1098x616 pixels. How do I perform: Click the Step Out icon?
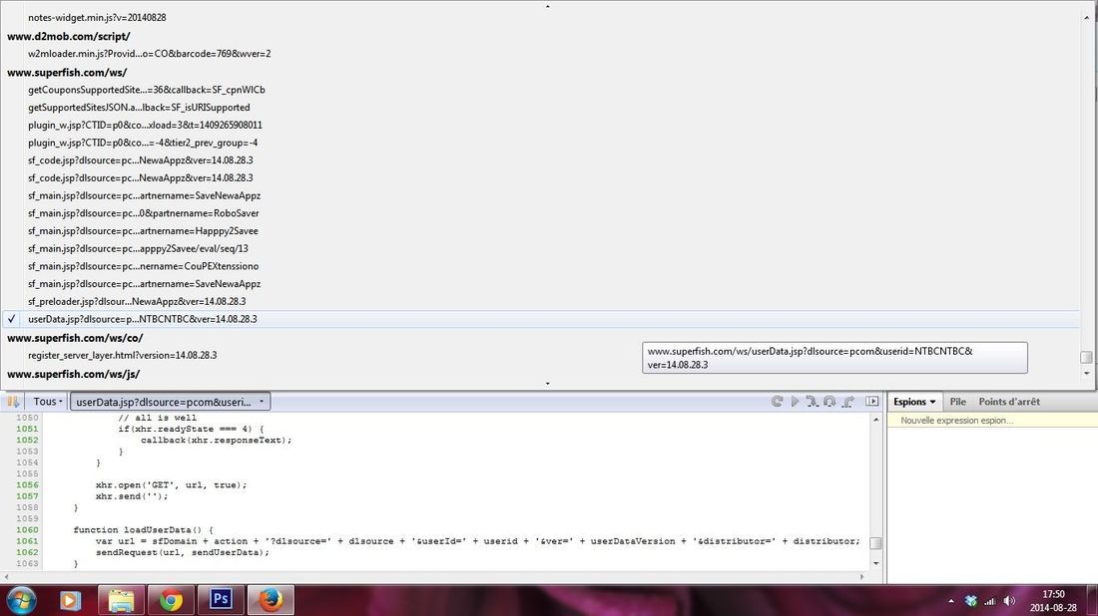point(848,402)
